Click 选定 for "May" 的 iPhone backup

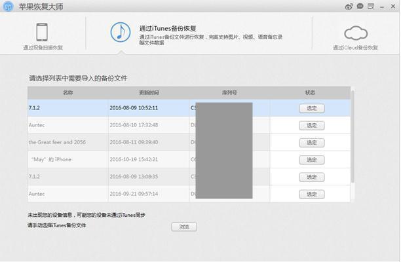(x=312, y=160)
